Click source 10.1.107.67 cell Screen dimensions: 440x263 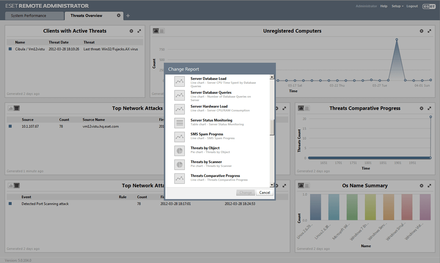click(30, 126)
